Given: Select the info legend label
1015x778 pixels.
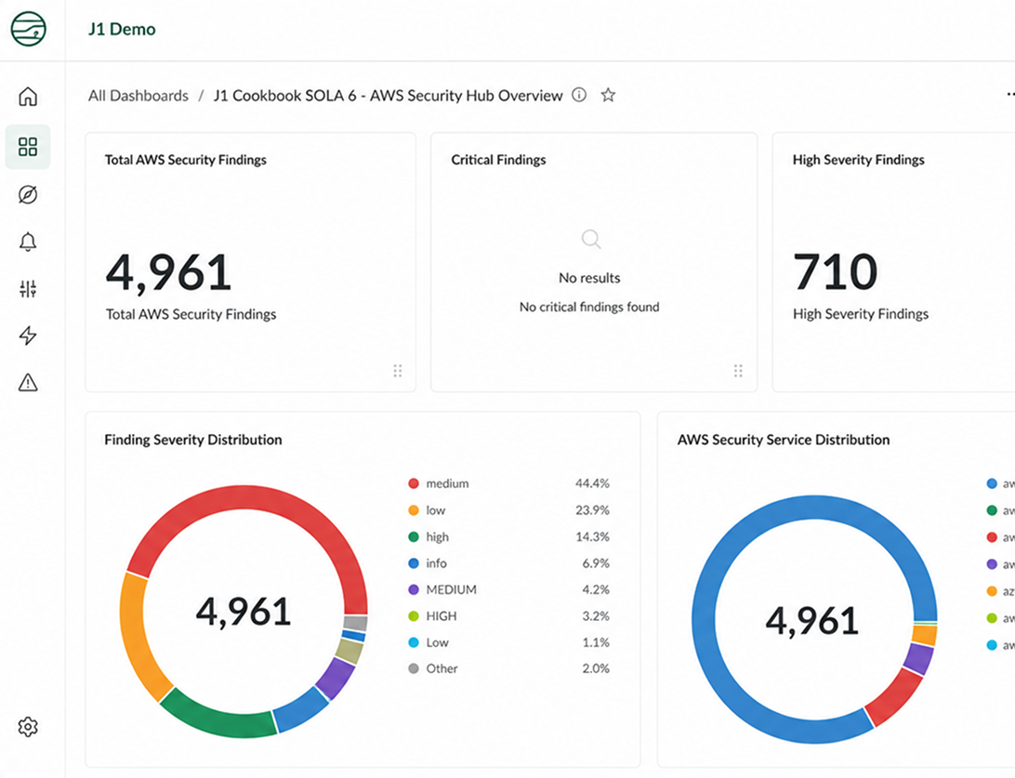Looking at the screenshot, I should 436,563.
